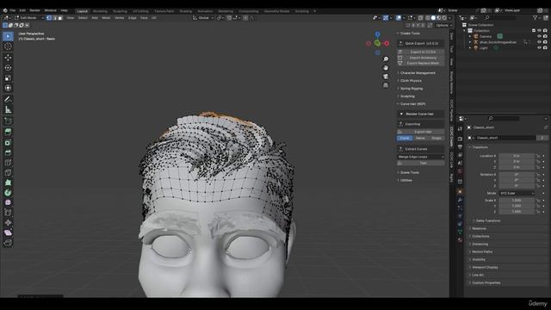Enable edge select mode
Viewport: 551px width, 310px height.
click(x=54, y=17)
